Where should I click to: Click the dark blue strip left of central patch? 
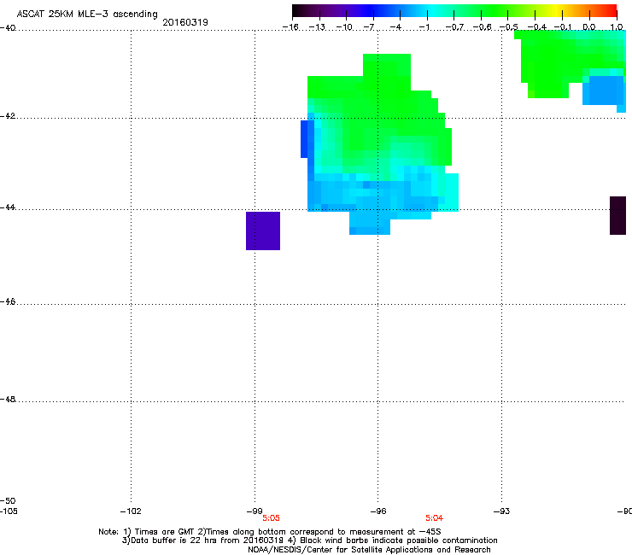point(304,139)
